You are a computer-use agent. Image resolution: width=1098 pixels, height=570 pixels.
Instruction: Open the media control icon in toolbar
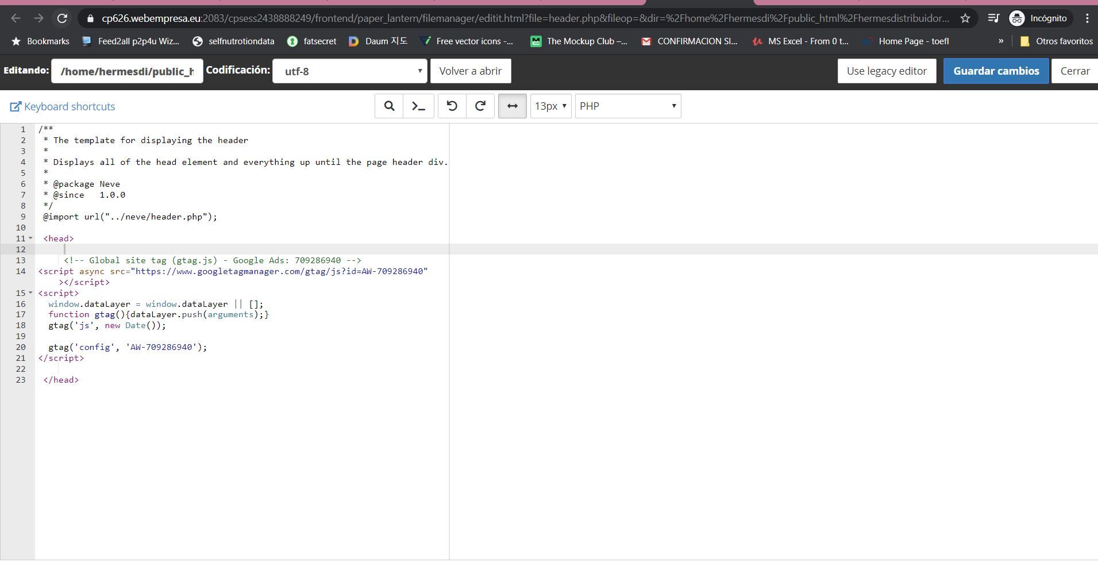coord(993,18)
